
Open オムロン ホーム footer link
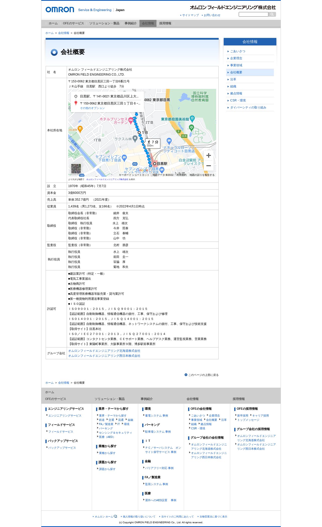pos(104,516)
